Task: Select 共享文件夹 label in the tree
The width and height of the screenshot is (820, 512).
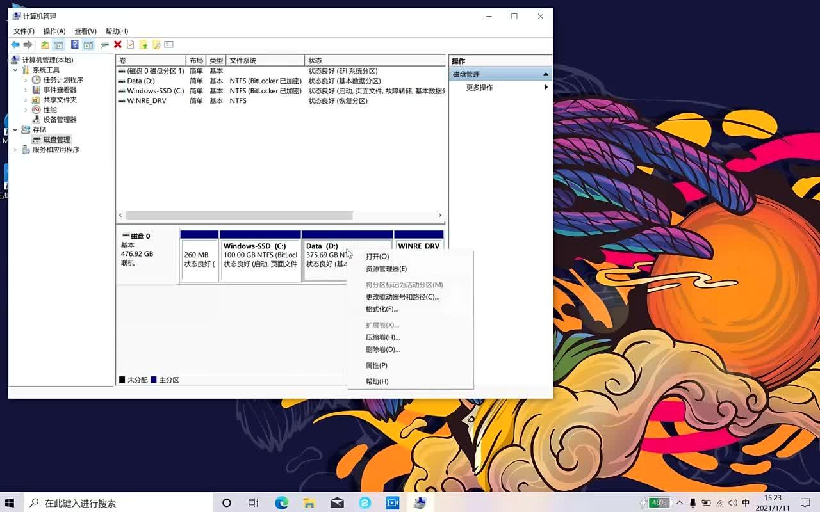Action: tap(60, 100)
